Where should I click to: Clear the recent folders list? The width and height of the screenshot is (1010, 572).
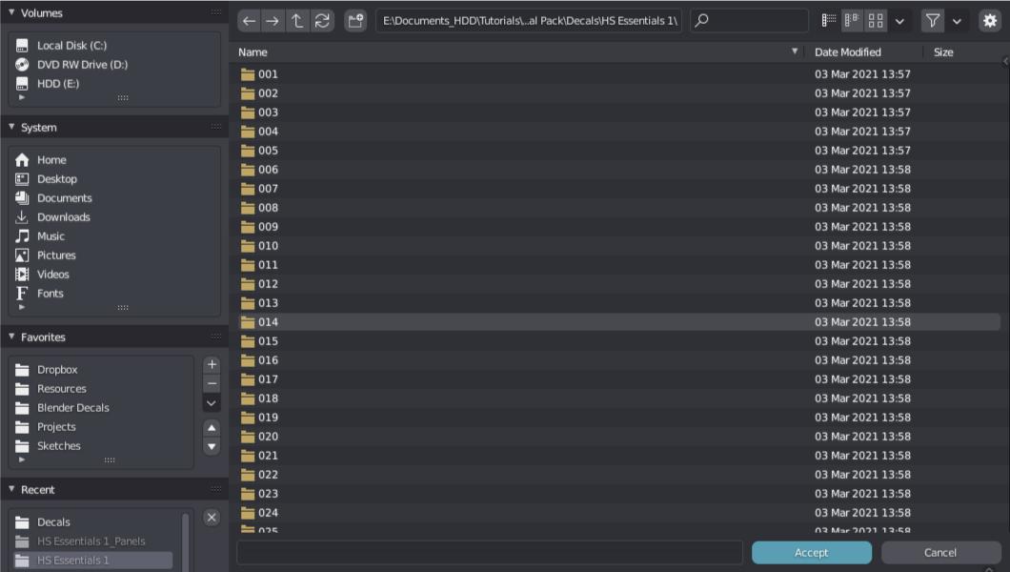click(x=212, y=518)
